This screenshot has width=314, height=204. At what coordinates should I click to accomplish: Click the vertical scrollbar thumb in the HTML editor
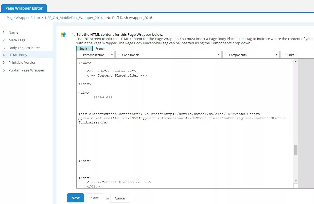(x=296, y=150)
